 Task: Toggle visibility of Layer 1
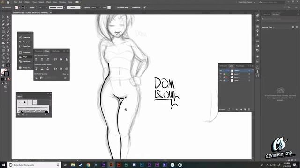click(x=221, y=80)
